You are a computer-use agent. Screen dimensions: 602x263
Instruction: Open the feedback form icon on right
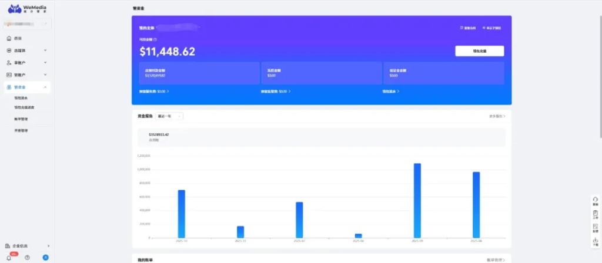[596, 227]
